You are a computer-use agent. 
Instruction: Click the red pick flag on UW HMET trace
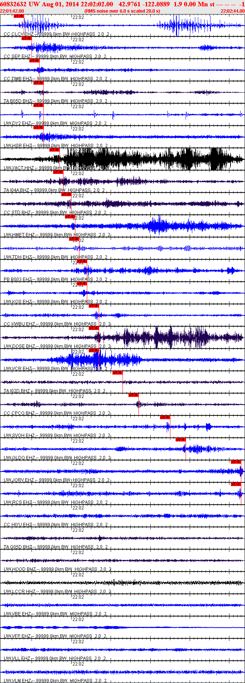(70, 217)
